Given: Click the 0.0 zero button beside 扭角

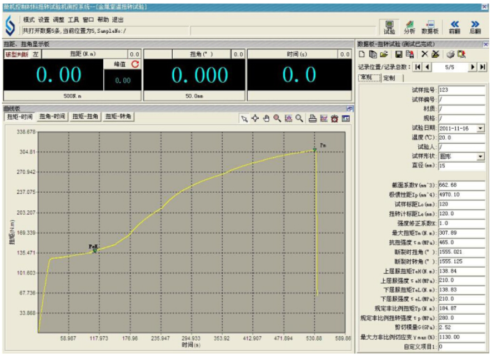Looking at the screenshot, I should tap(238, 54).
